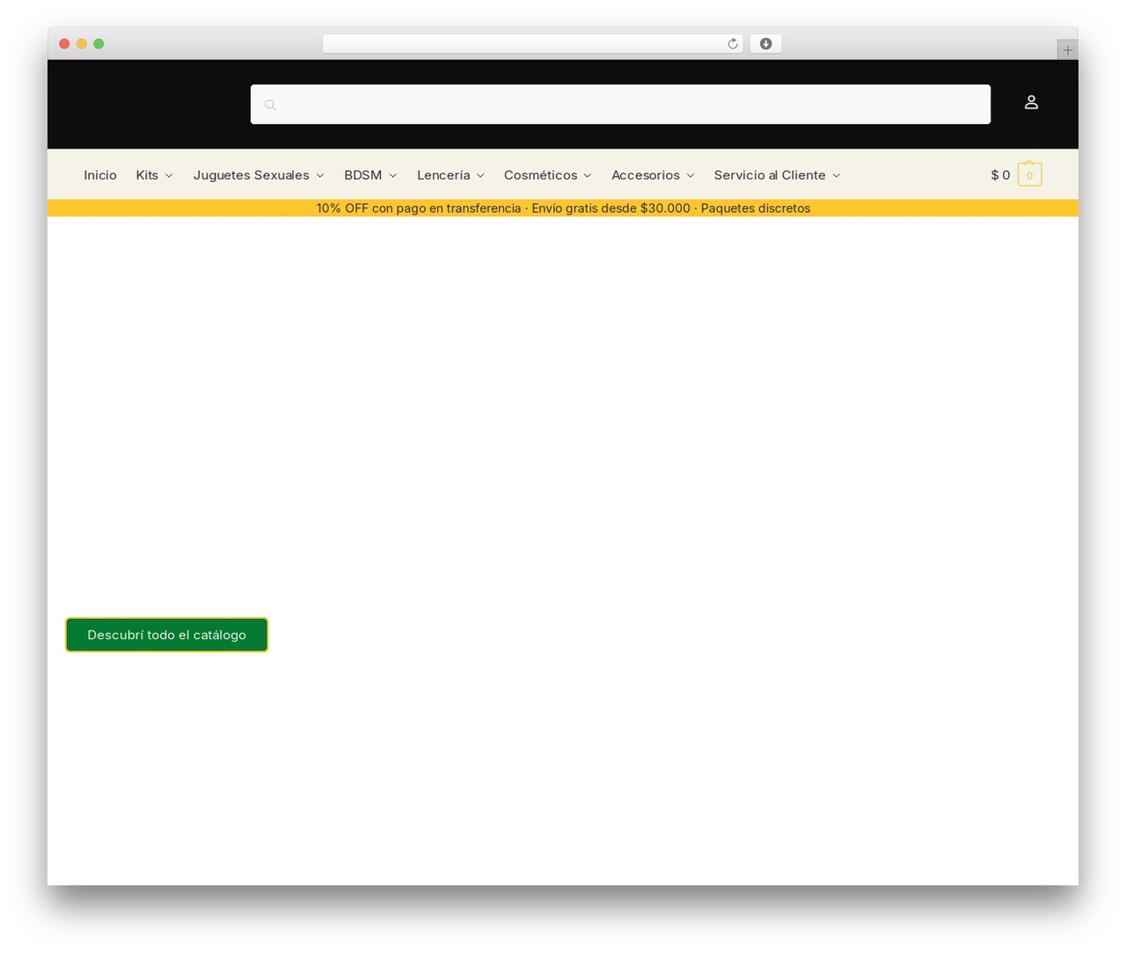The width and height of the screenshot is (1126, 953).
Task: Click the search magnifier icon
Action: (x=270, y=105)
